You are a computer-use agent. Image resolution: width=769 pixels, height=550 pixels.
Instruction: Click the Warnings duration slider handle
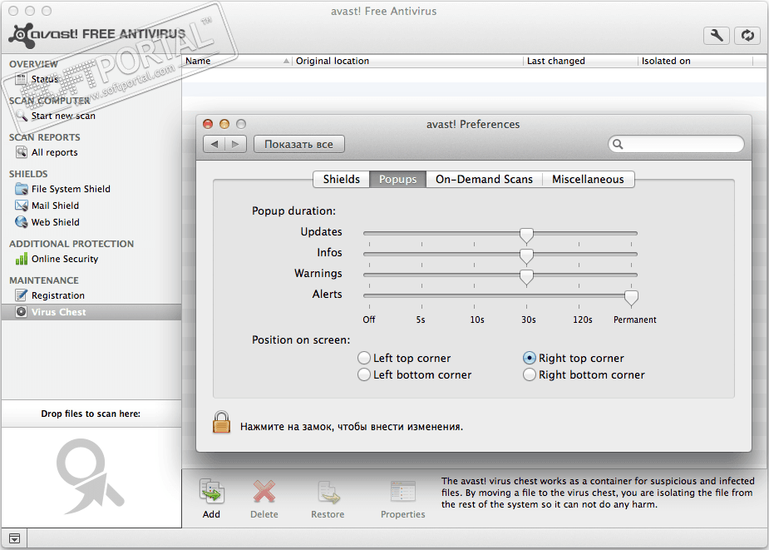click(526, 277)
